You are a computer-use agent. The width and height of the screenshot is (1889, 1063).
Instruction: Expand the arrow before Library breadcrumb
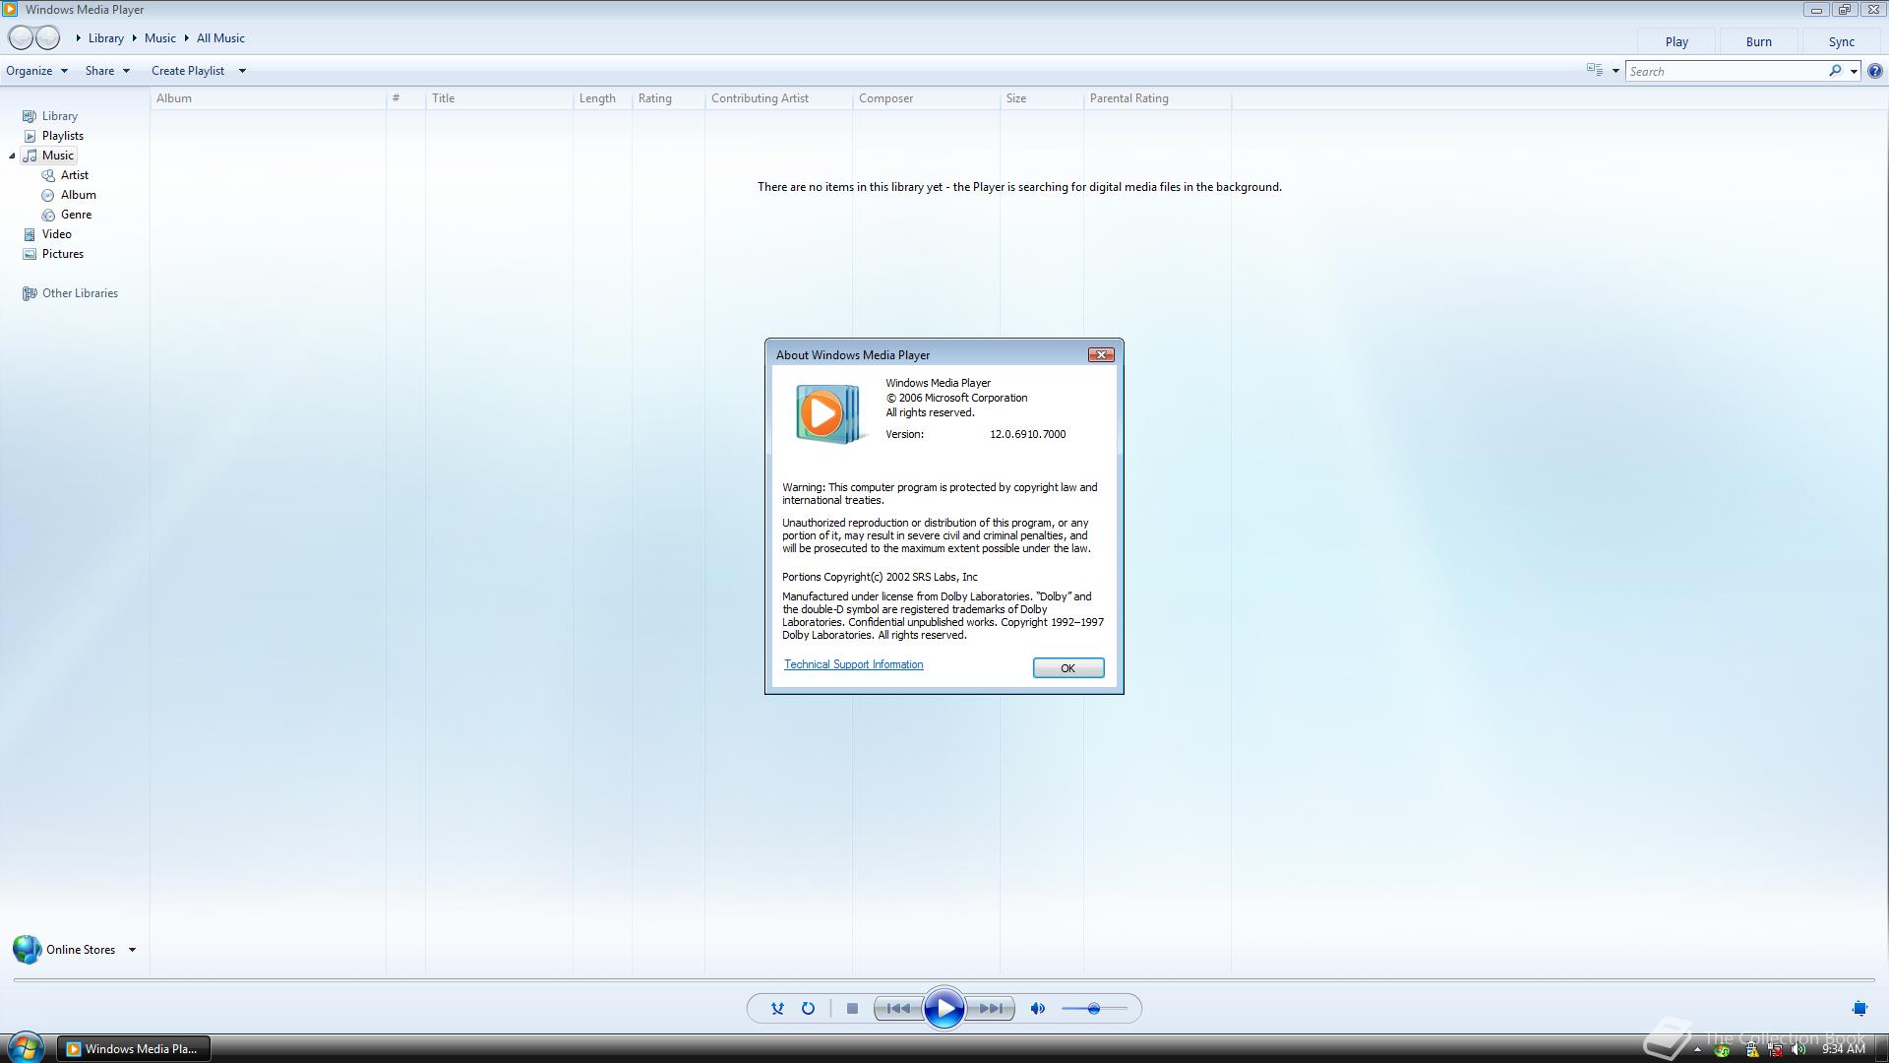[x=79, y=38]
